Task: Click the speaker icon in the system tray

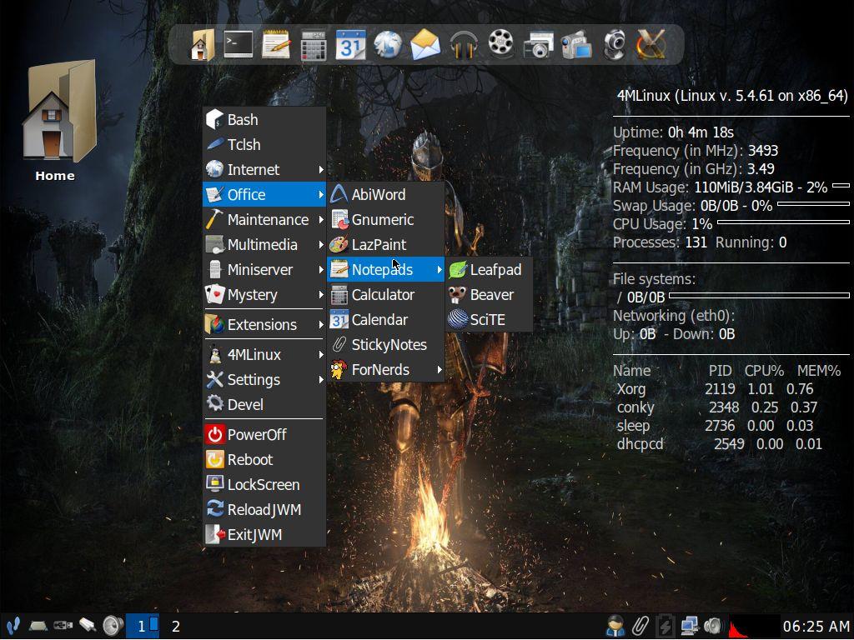Action: pyautogui.click(x=713, y=626)
